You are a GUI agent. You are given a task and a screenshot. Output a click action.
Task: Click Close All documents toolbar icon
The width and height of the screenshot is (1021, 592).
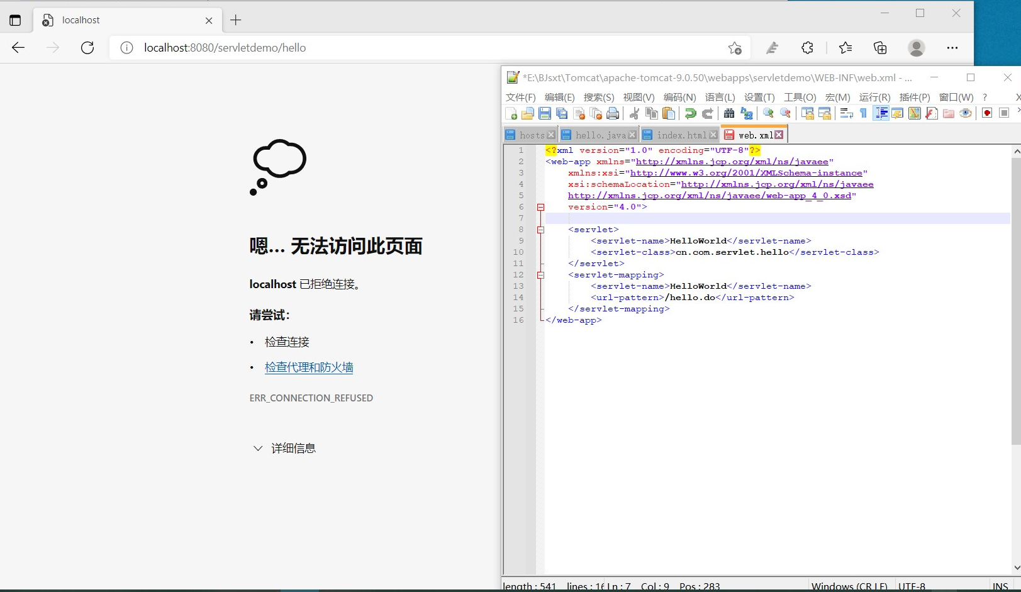coord(596,113)
